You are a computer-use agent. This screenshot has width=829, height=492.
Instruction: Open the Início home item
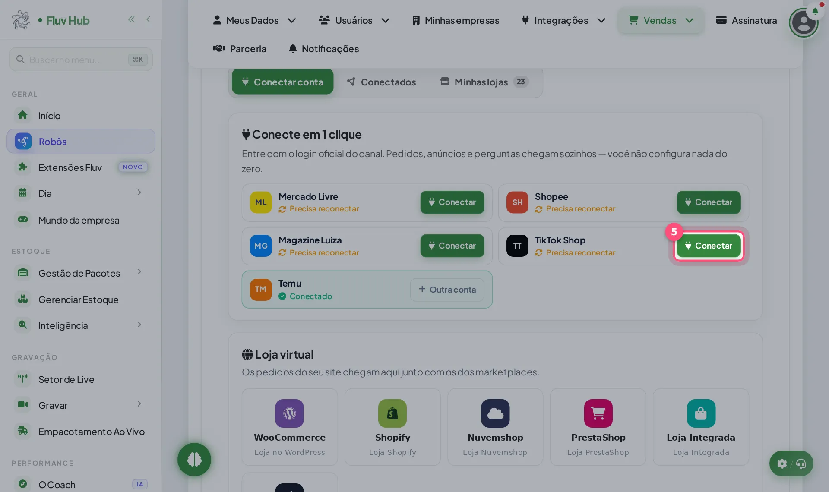tap(81, 115)
